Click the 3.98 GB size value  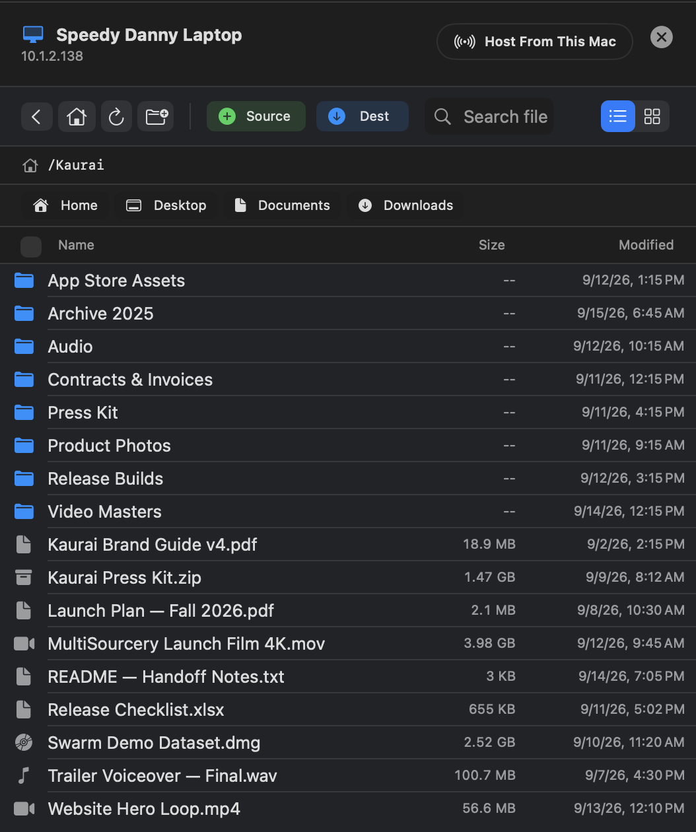click(489, 643)
